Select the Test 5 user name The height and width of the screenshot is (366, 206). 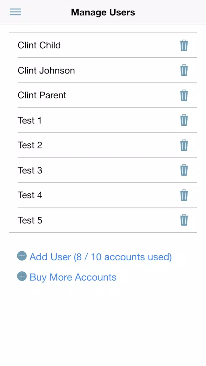30,220
